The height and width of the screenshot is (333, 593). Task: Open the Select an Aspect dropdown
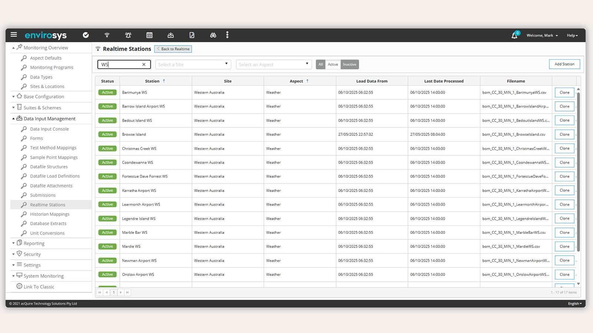pyautogui.click(x=274, y=64)
